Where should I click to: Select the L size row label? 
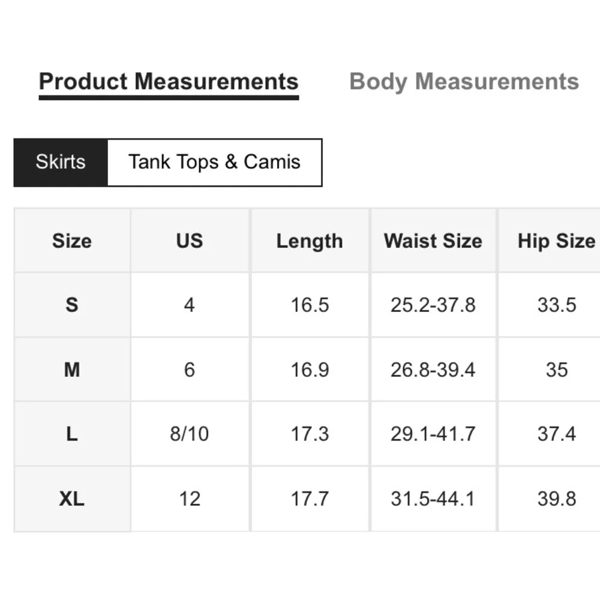click(x=72, y=434)
